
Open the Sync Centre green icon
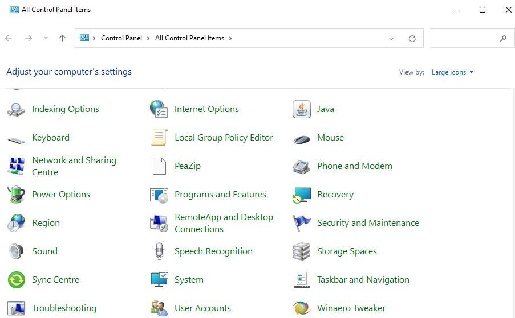pyautogui.click(x=16, y=280)
